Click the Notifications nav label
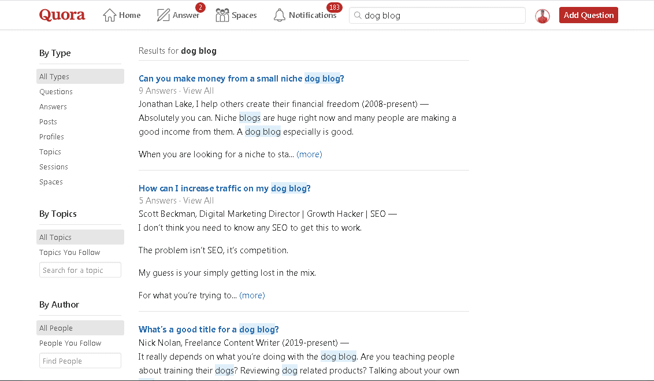654x381 pixels. click(x=313, y=15)
